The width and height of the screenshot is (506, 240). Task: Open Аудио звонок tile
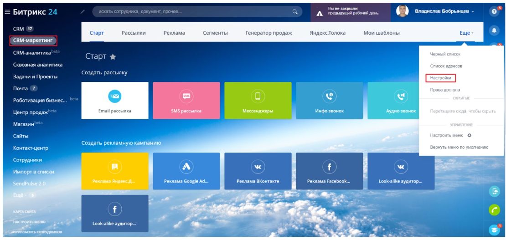[x=393, y=100]
